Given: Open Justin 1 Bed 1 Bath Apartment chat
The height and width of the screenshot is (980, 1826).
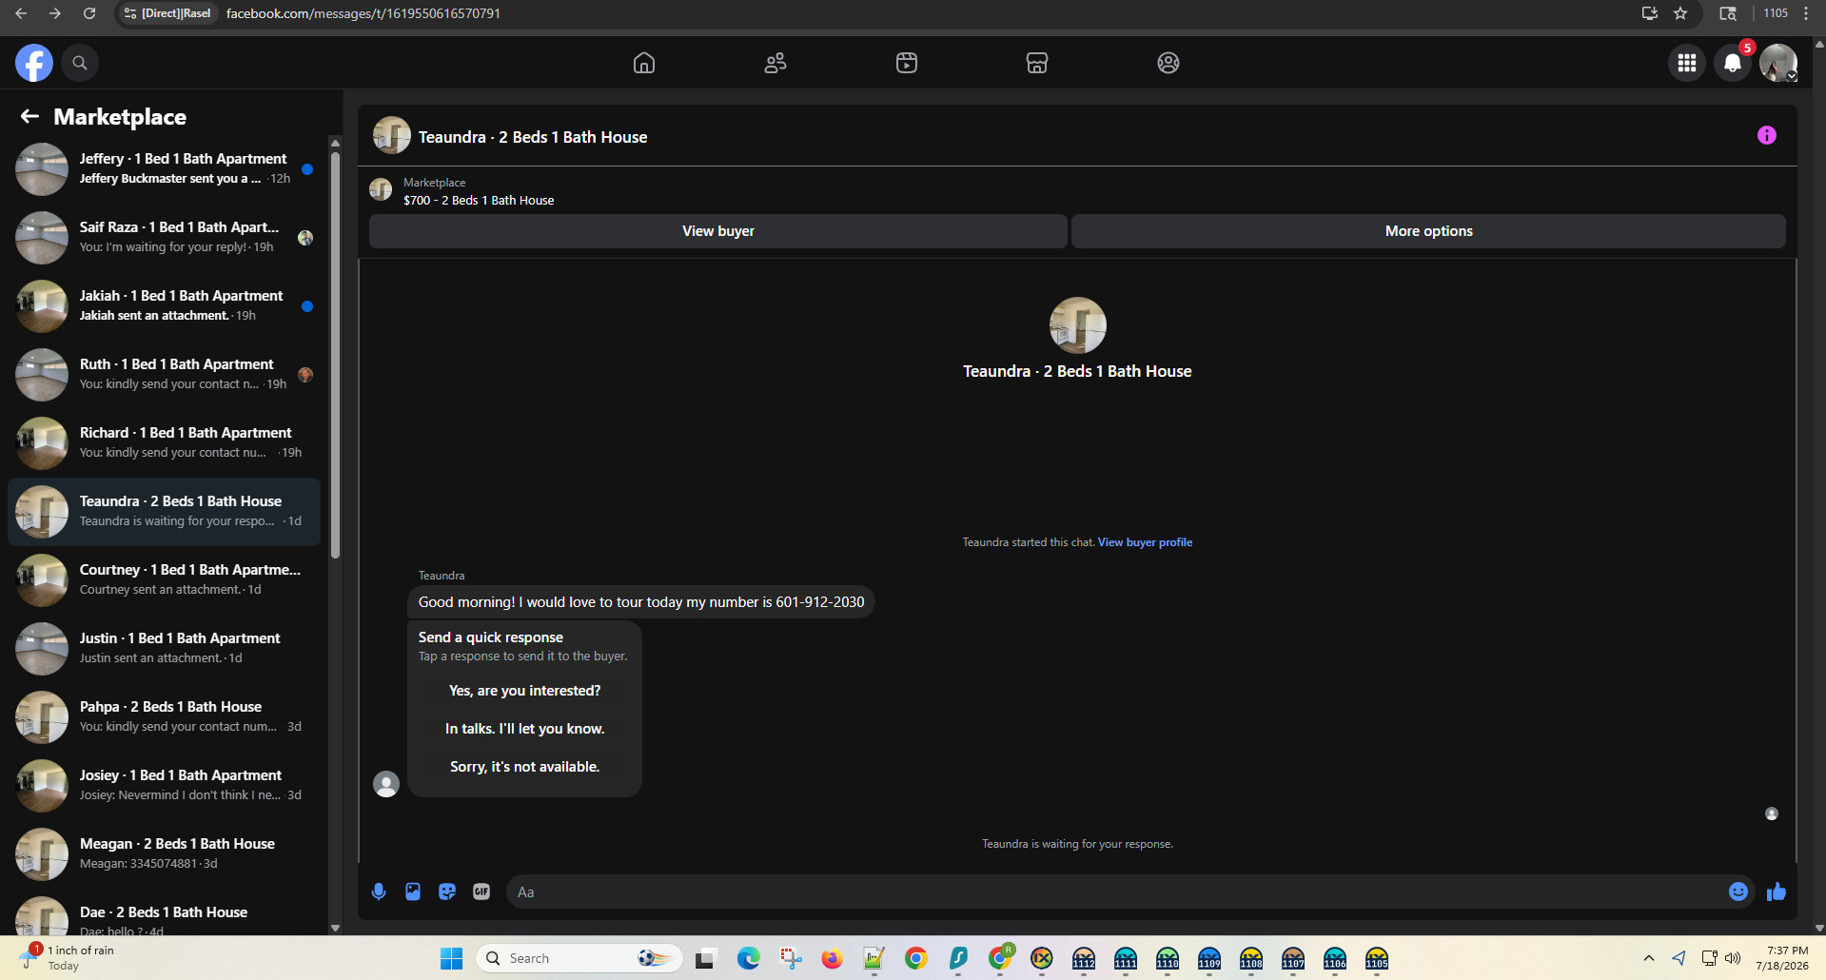Looking at the screenshot, I should 164,649.
